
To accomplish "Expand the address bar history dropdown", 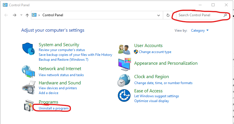I will [x=159, y=15].
